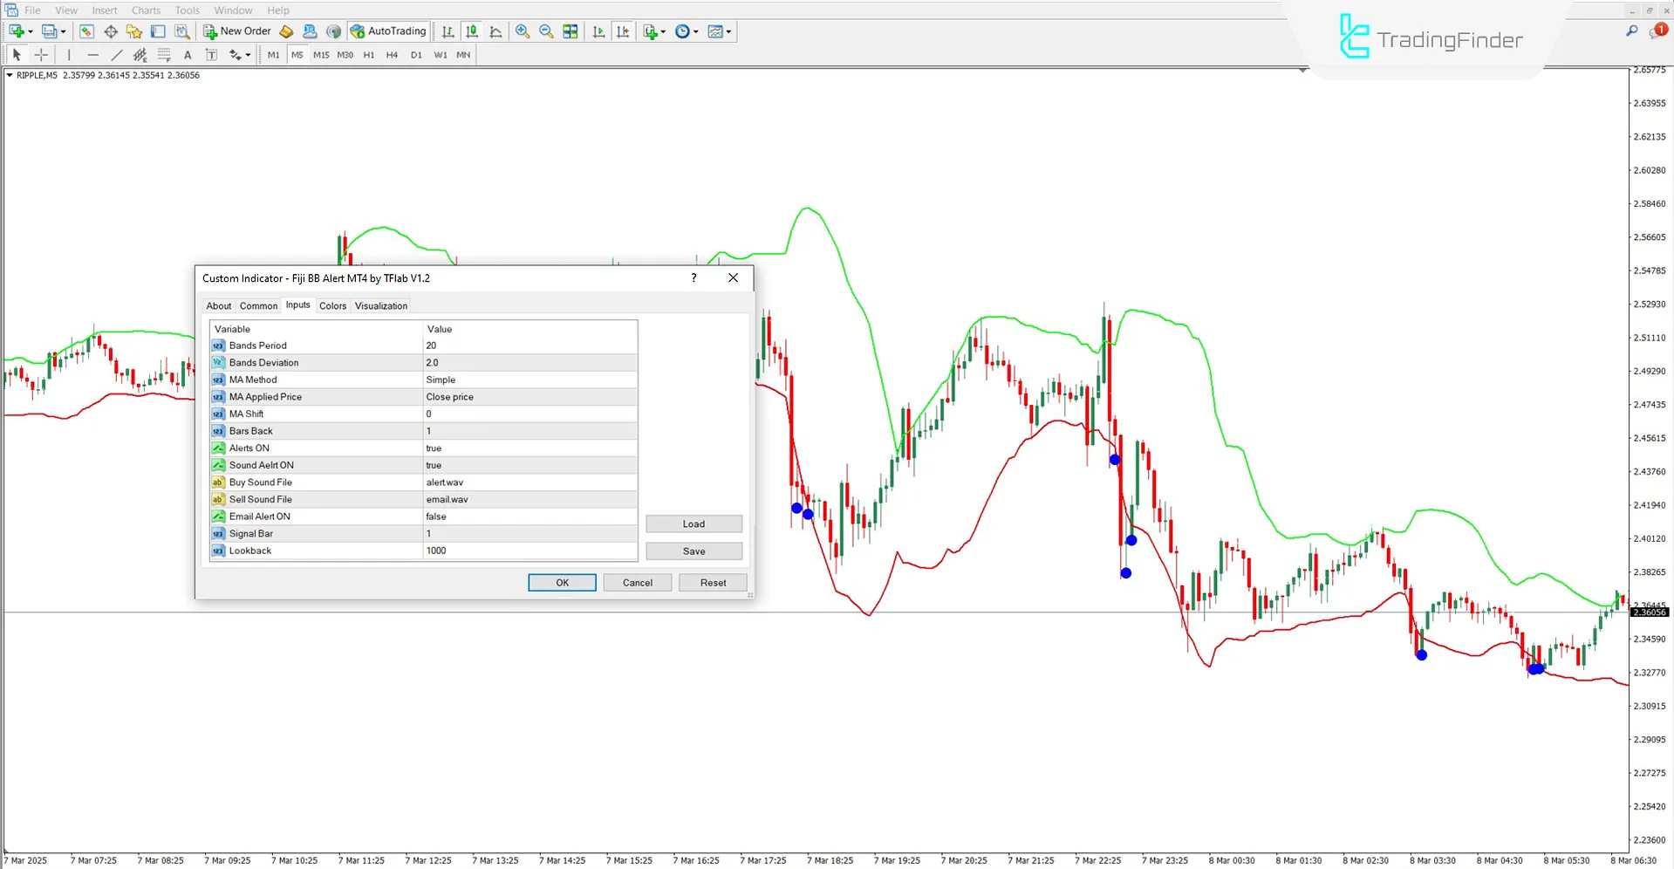Select the Horizontal Line drawing tool
Viewport: 1674px width, 869px height.
(x=92, y=54)
